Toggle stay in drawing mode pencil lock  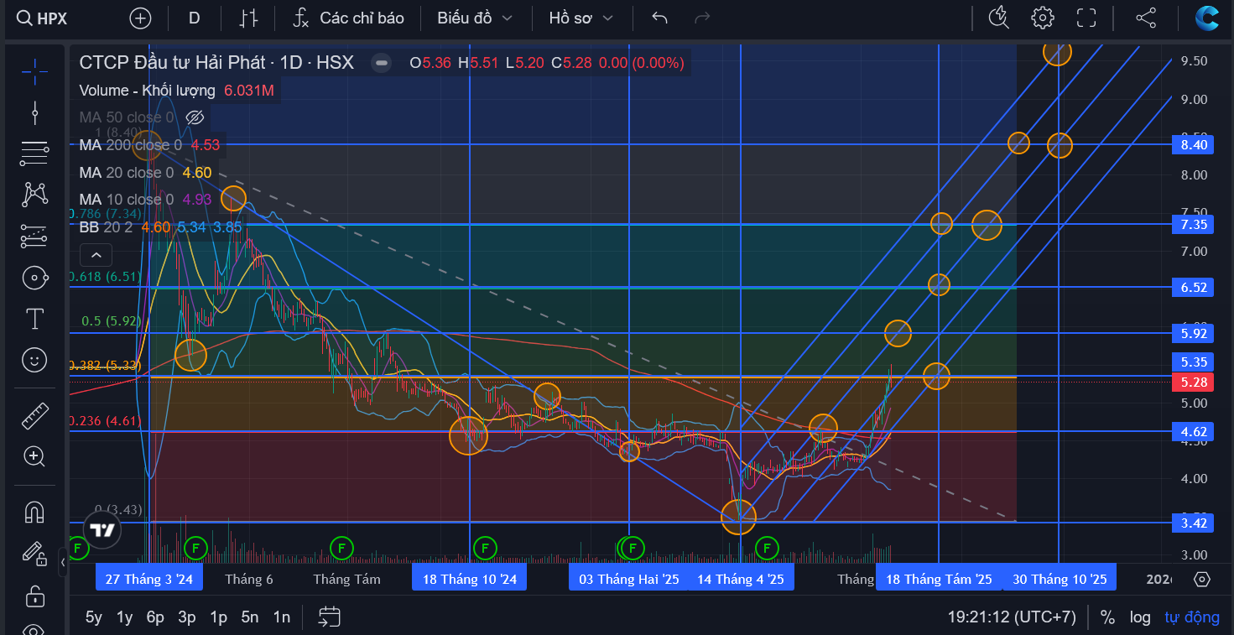coord(34,554)
